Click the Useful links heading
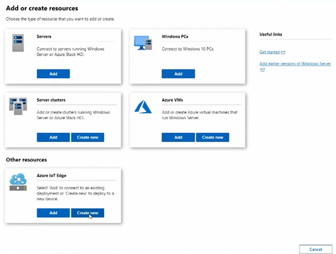 tap(271, 34)
